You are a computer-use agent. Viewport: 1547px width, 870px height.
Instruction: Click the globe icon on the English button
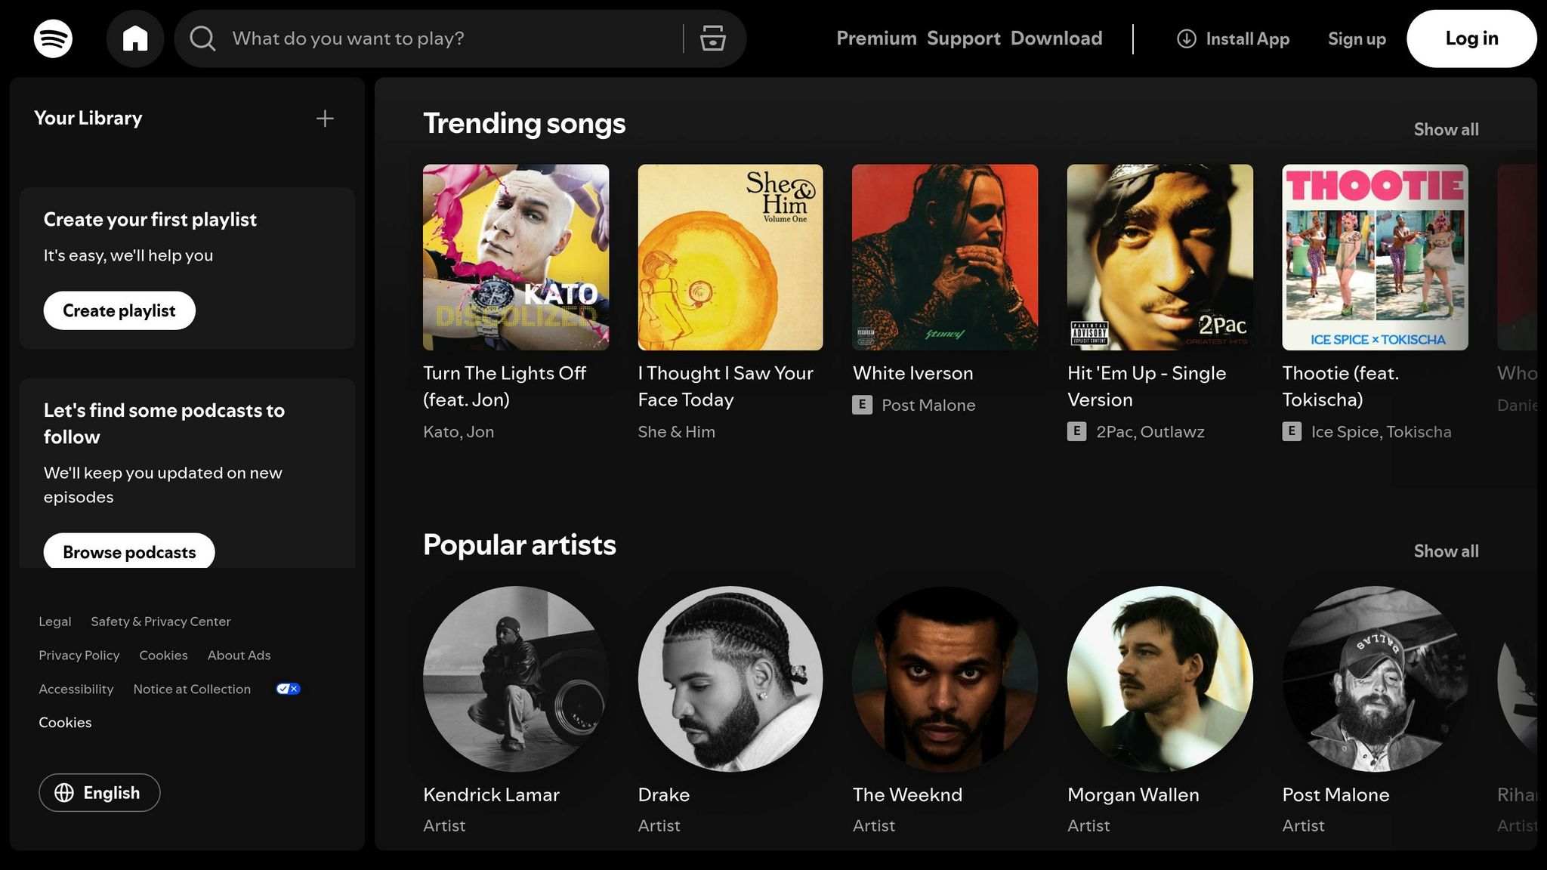tap(65, 793)
